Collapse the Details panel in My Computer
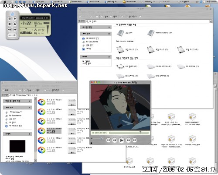Image resolution: width=218 pixels, height=175 pixels. pos(95,57)
